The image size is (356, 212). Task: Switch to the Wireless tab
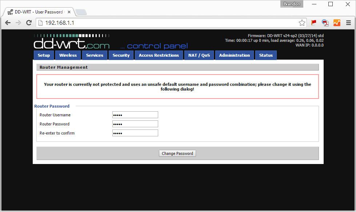(x=68, y=55)
